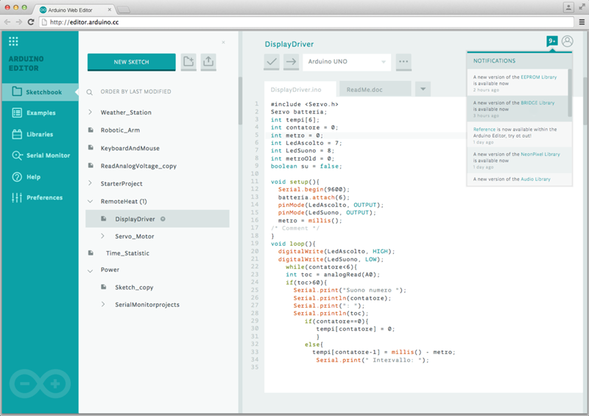
Task: Open the tabs dropdown arrow
Action: click(423, 89)
